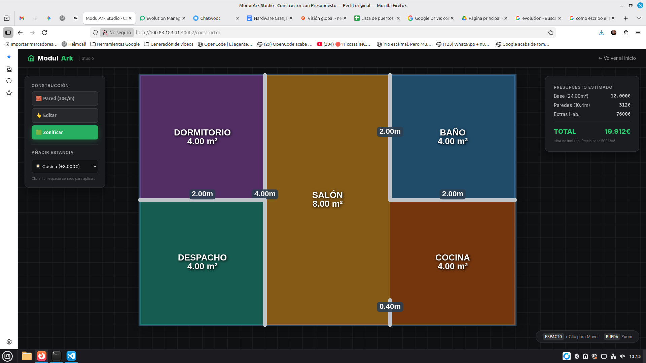The image size is (646, 363).
Task: Open the bookmarks star sidebar icon
Action: [9, 93]
